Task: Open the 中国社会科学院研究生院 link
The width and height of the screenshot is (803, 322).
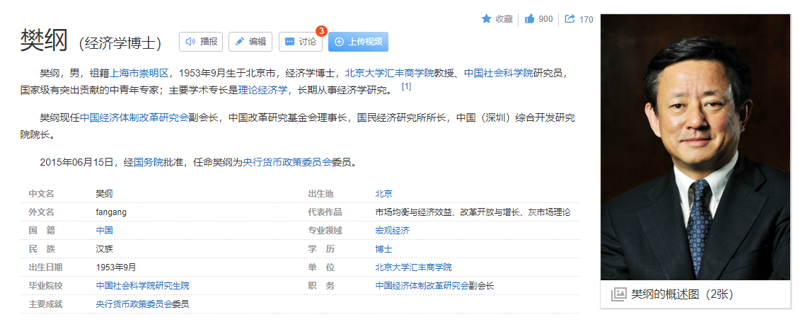Action: click(x=143, y=286)
